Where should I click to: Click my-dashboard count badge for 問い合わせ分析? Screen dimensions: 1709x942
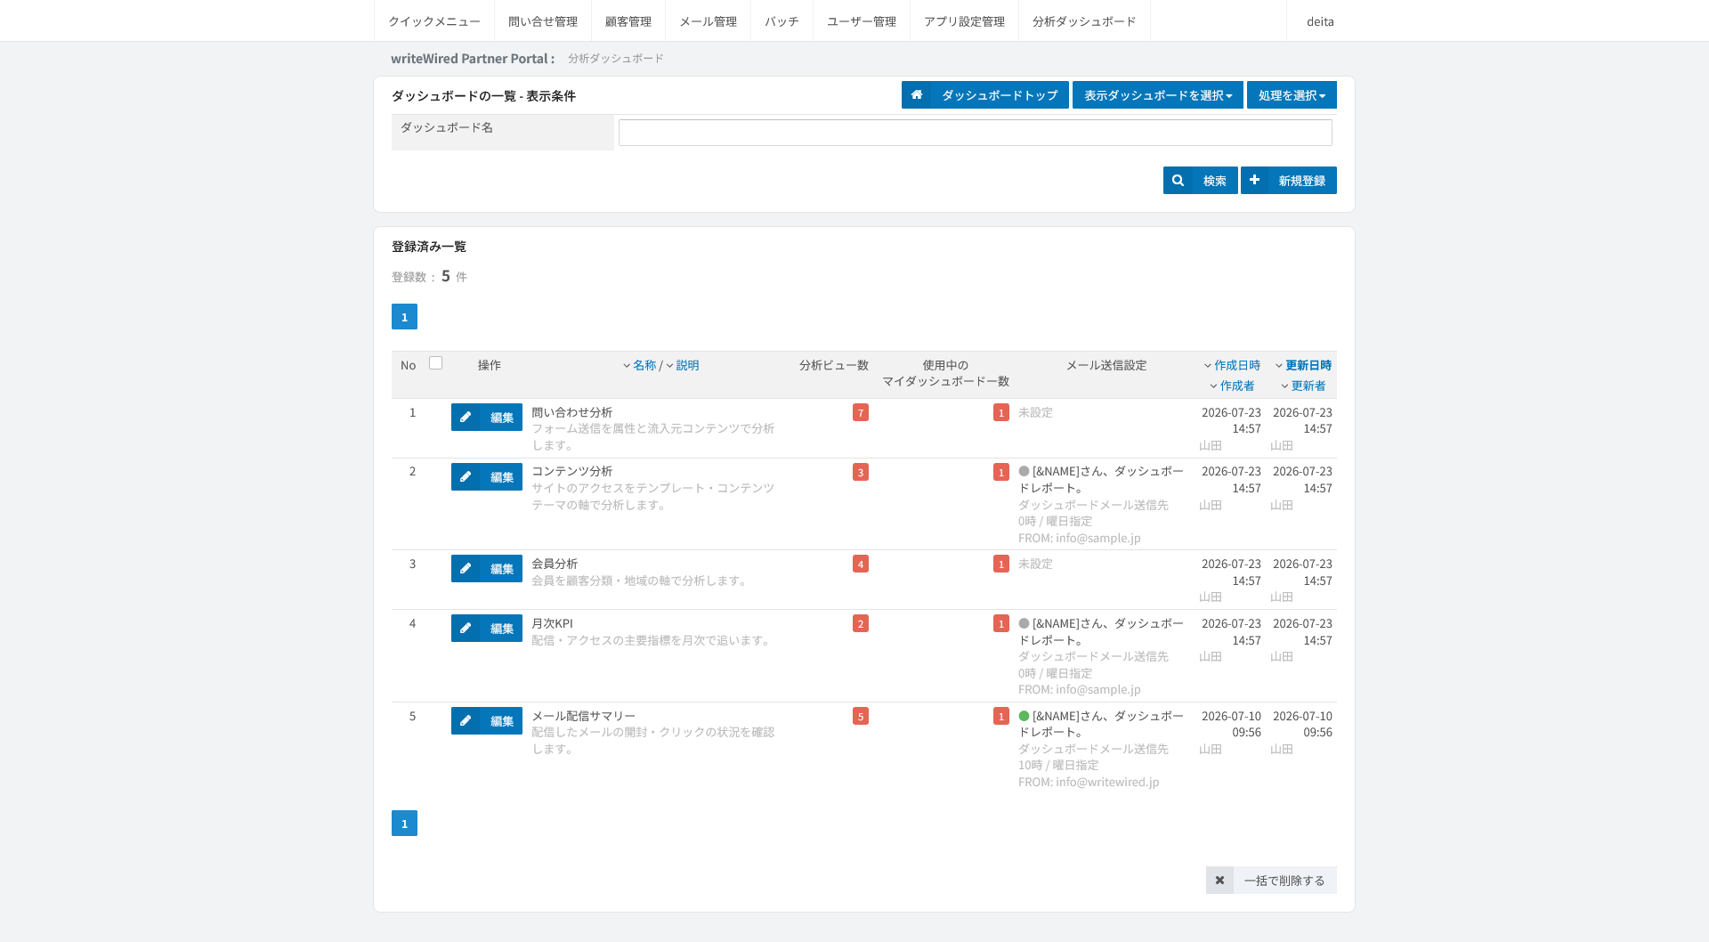point(1000,412)
